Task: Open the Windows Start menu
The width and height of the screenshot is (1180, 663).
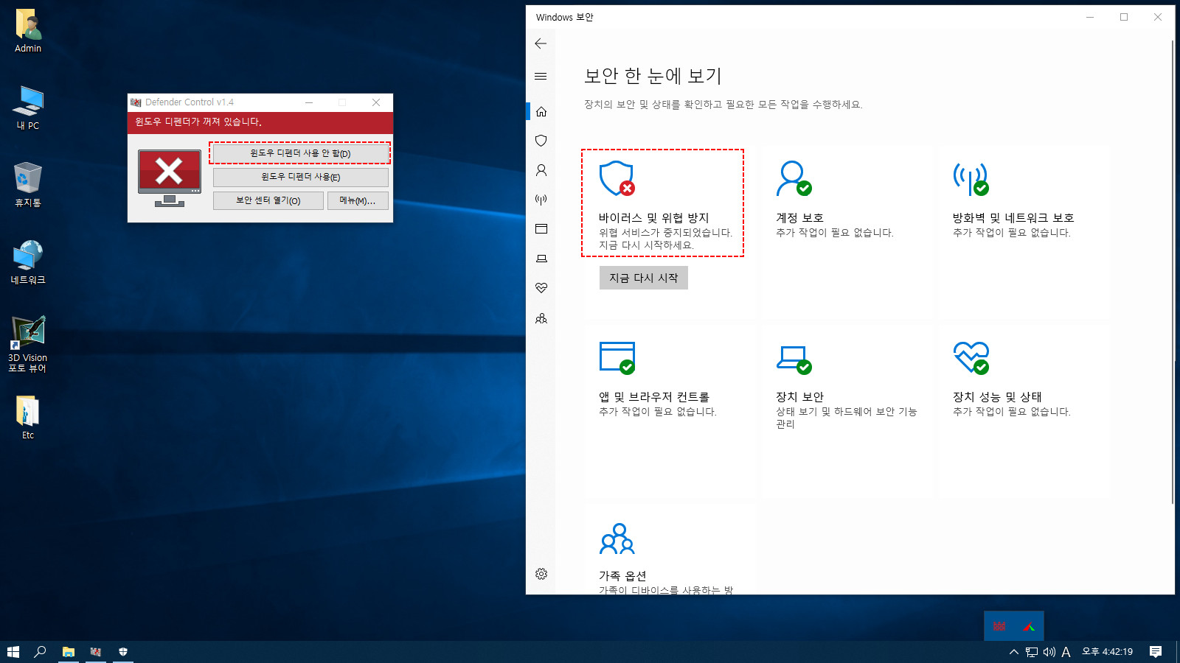Action: point(13,652)
